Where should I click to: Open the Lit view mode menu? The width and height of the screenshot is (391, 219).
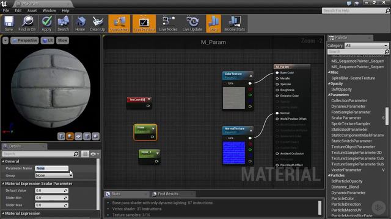pyautogui.click(x=48, y=41)
